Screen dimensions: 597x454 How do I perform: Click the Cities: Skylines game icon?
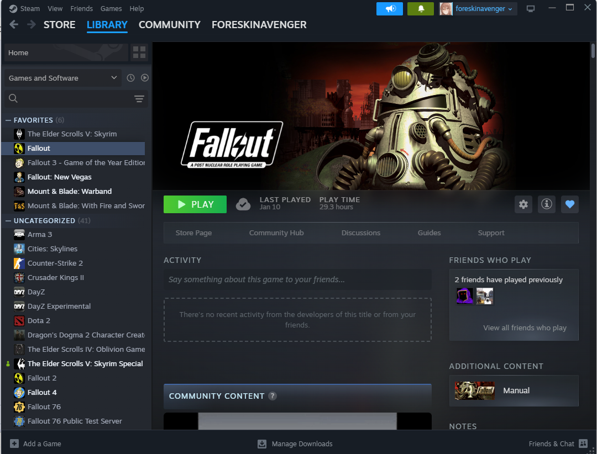[19, 249]
